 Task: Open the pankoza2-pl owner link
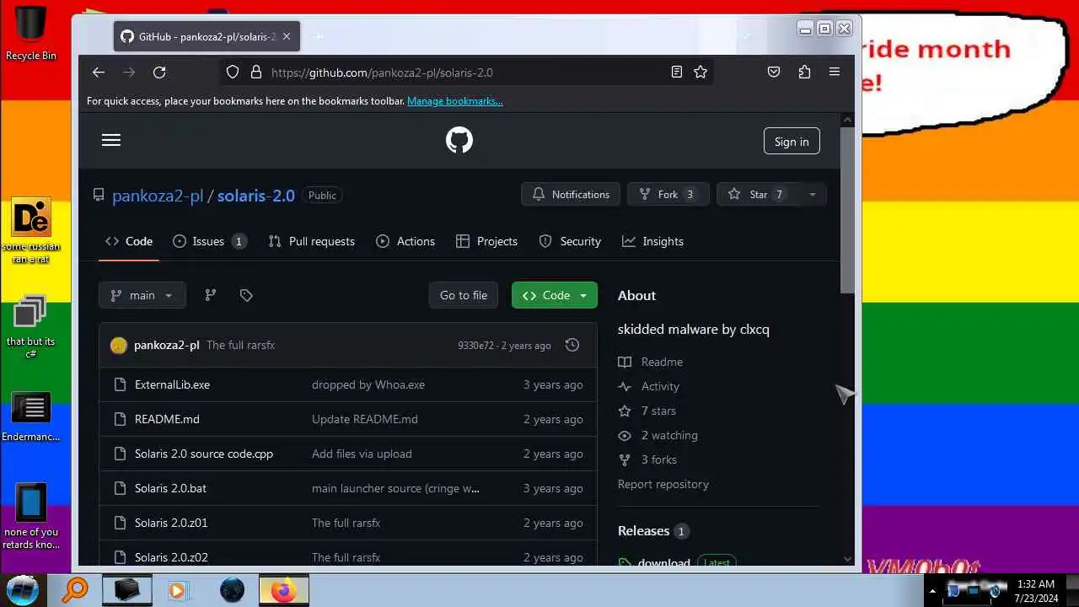coord(158,196)
